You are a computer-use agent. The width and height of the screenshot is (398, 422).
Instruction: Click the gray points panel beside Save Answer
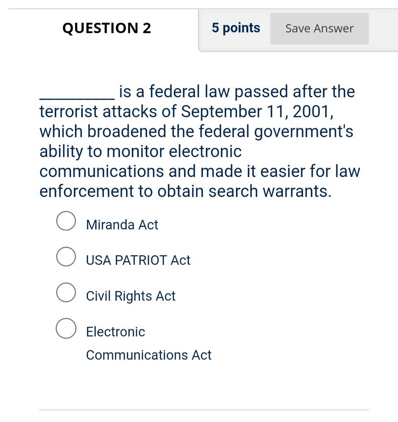(298, 30)
